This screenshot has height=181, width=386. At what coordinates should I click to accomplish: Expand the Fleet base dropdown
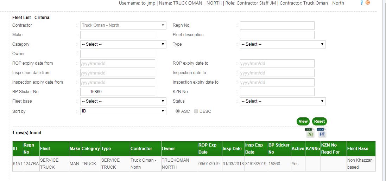[123, 101]
